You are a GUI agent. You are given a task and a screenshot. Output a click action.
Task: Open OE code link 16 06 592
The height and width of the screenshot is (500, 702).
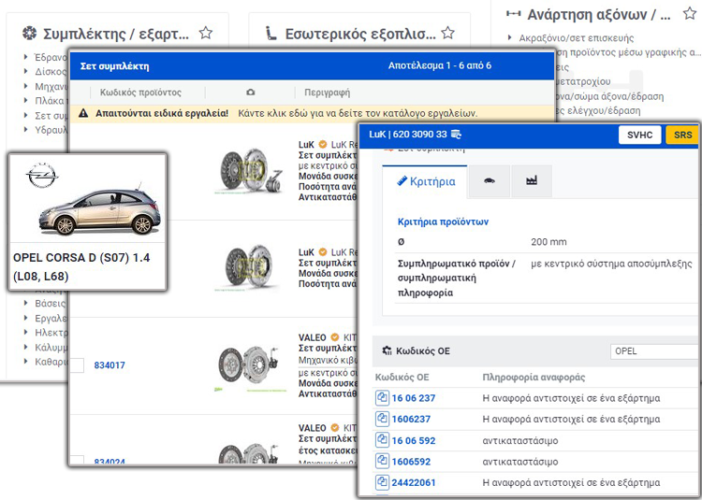coord(413,440)
